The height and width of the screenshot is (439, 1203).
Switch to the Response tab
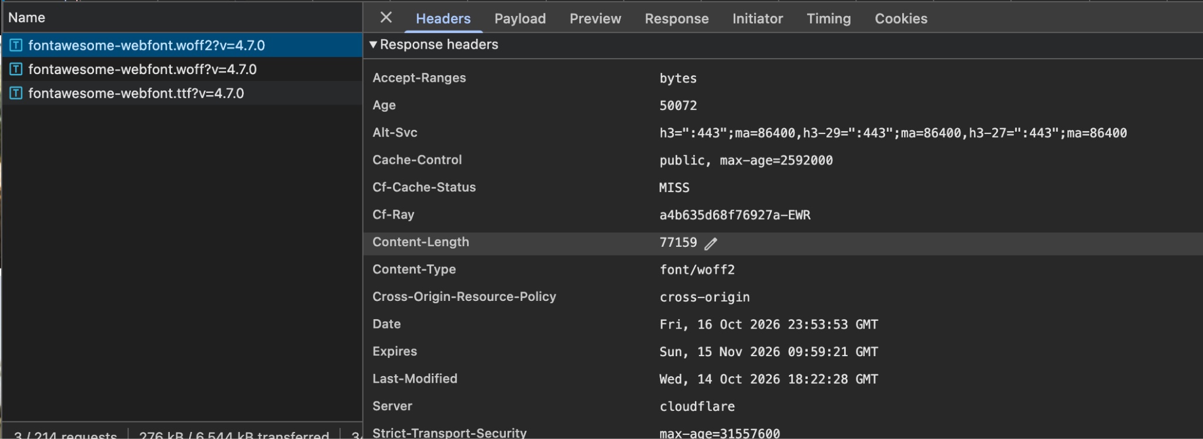coord(677,19)
